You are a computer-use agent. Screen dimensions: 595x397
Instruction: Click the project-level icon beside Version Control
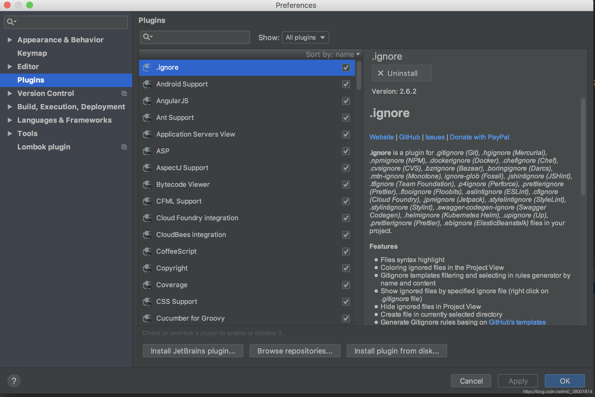124,93
